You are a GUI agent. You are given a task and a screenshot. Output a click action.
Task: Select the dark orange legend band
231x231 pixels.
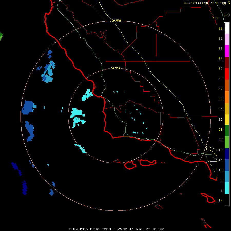click(227, 85)
